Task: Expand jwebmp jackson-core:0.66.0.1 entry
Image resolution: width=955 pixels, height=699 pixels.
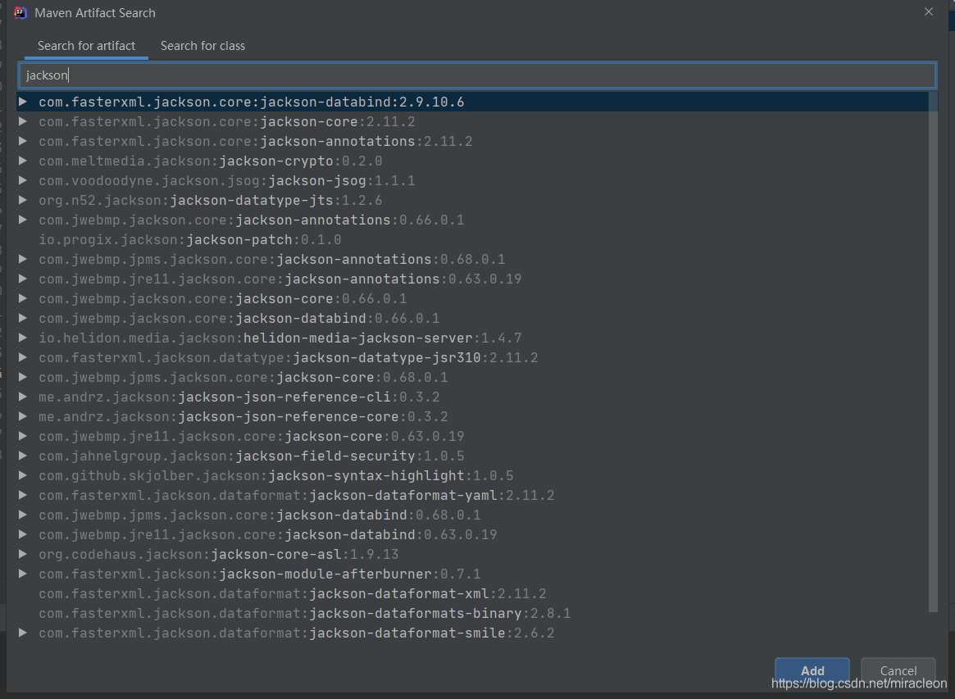Action: tap(22, 298)
